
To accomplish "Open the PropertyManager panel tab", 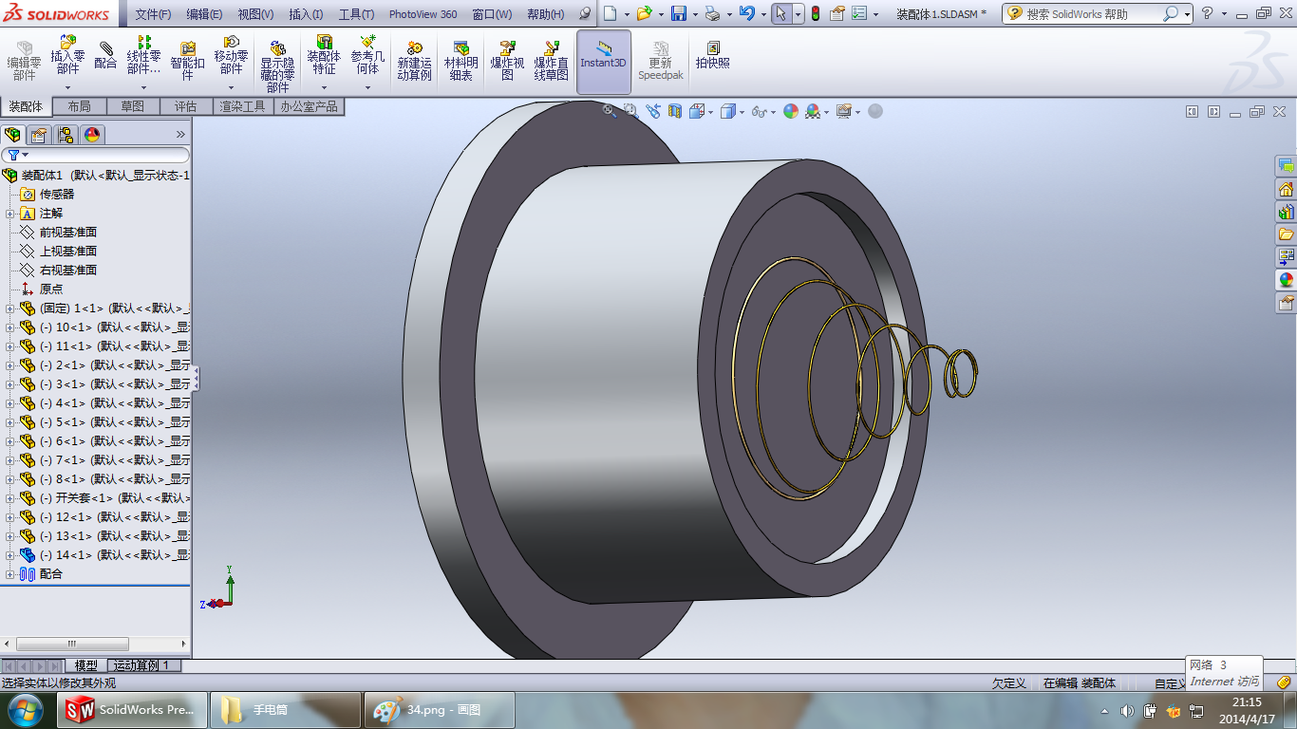I will point(39,135).
